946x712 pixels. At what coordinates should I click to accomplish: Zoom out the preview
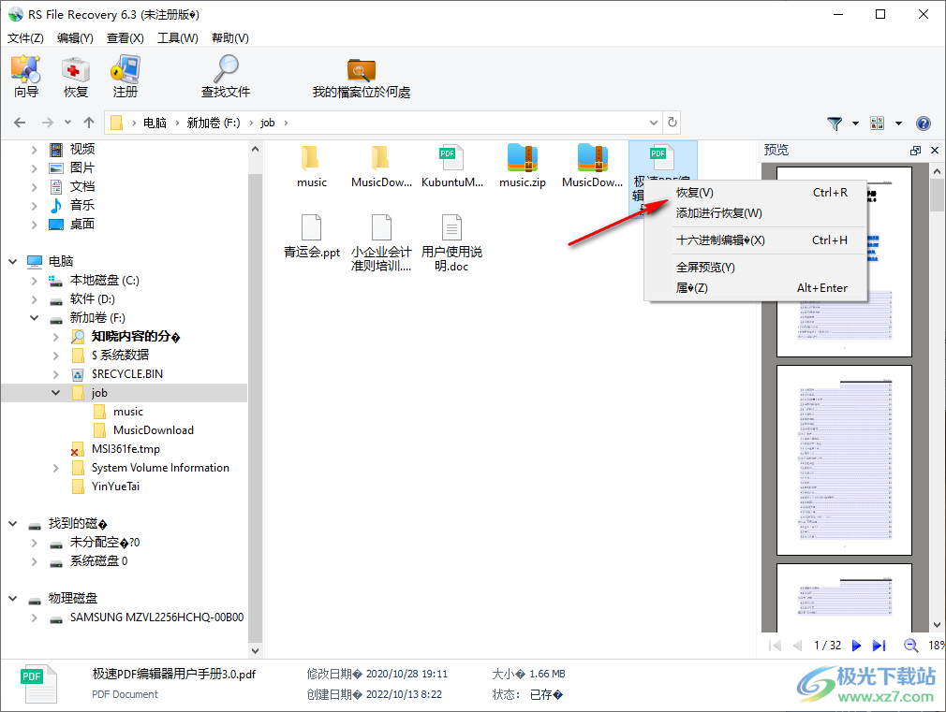[910, 646]
